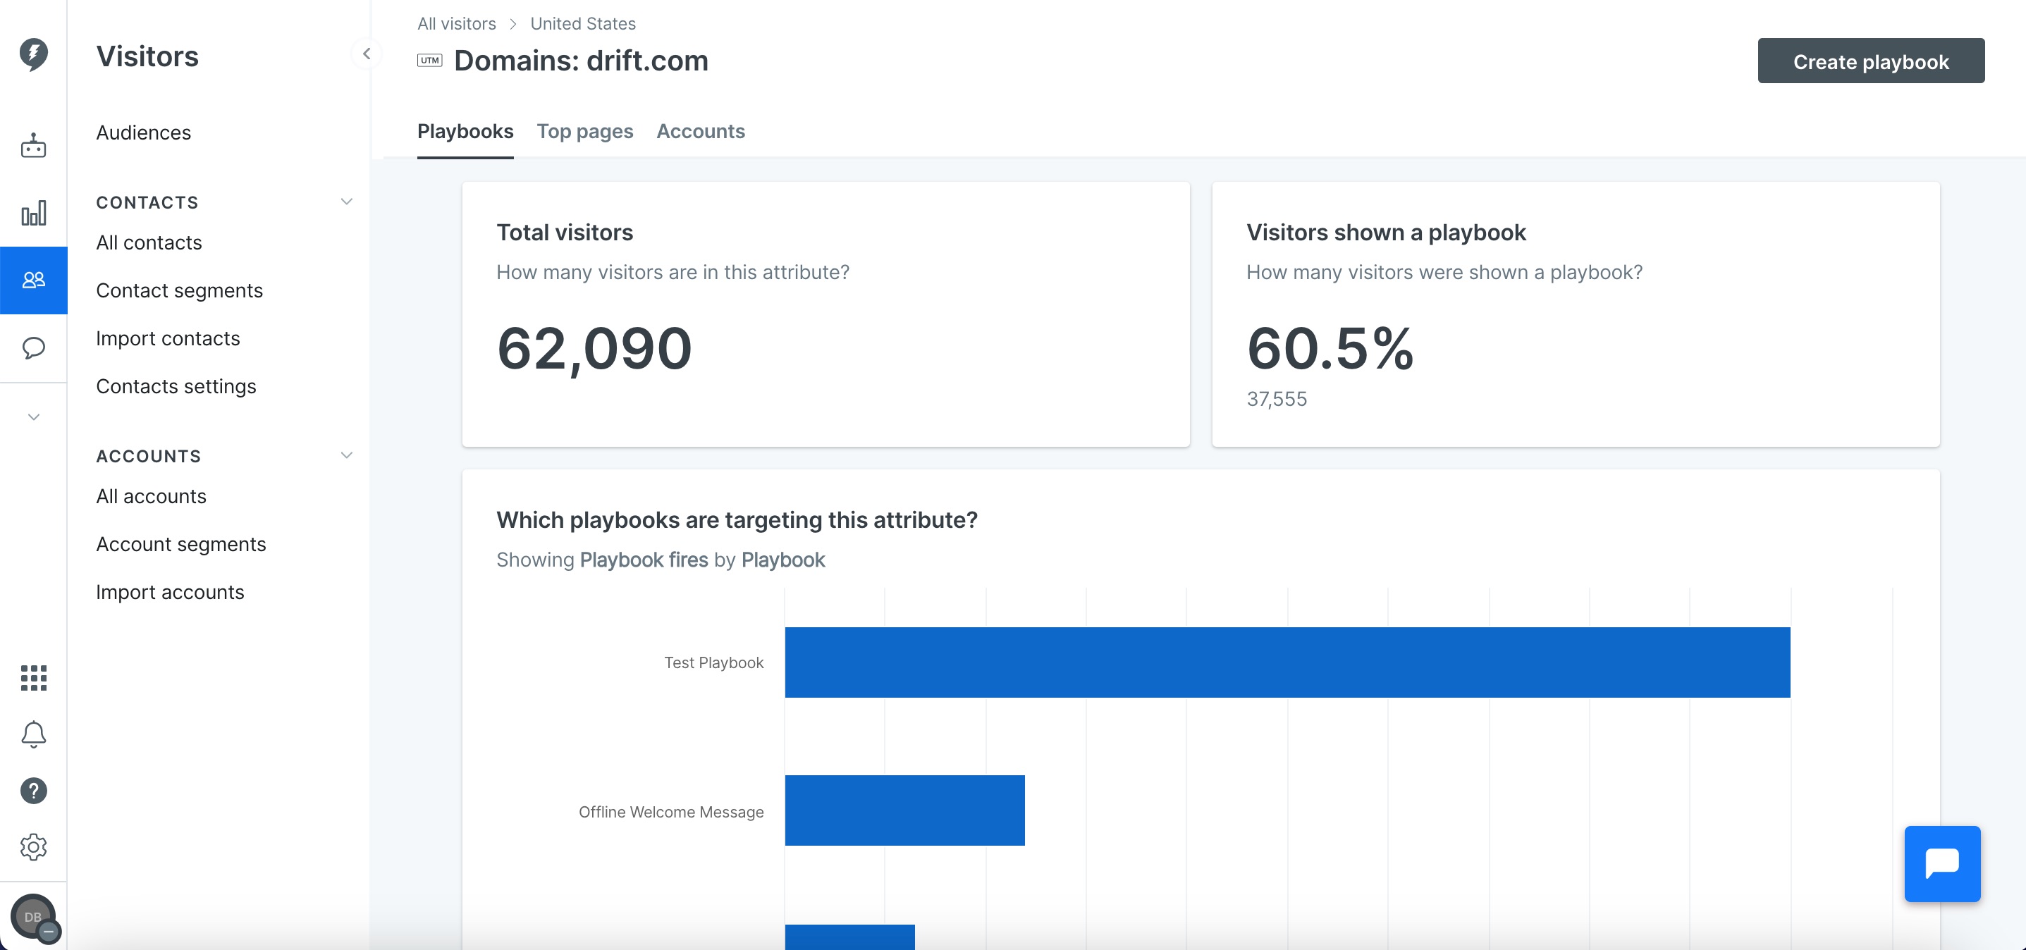Open the bar chart reports icon
The height and width of the screenshot is (950, 2026).
(33, 212)
